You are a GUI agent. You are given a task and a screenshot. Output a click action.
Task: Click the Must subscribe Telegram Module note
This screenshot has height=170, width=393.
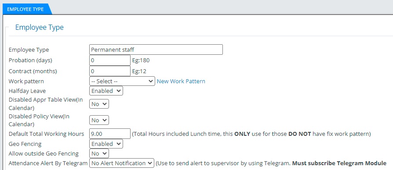pos(339,163)
